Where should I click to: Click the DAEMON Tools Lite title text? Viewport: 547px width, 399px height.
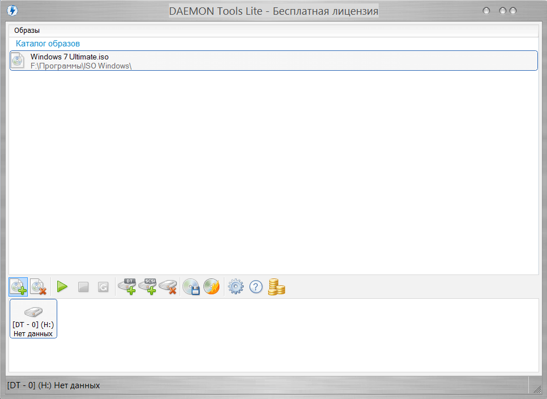[273, 11]
